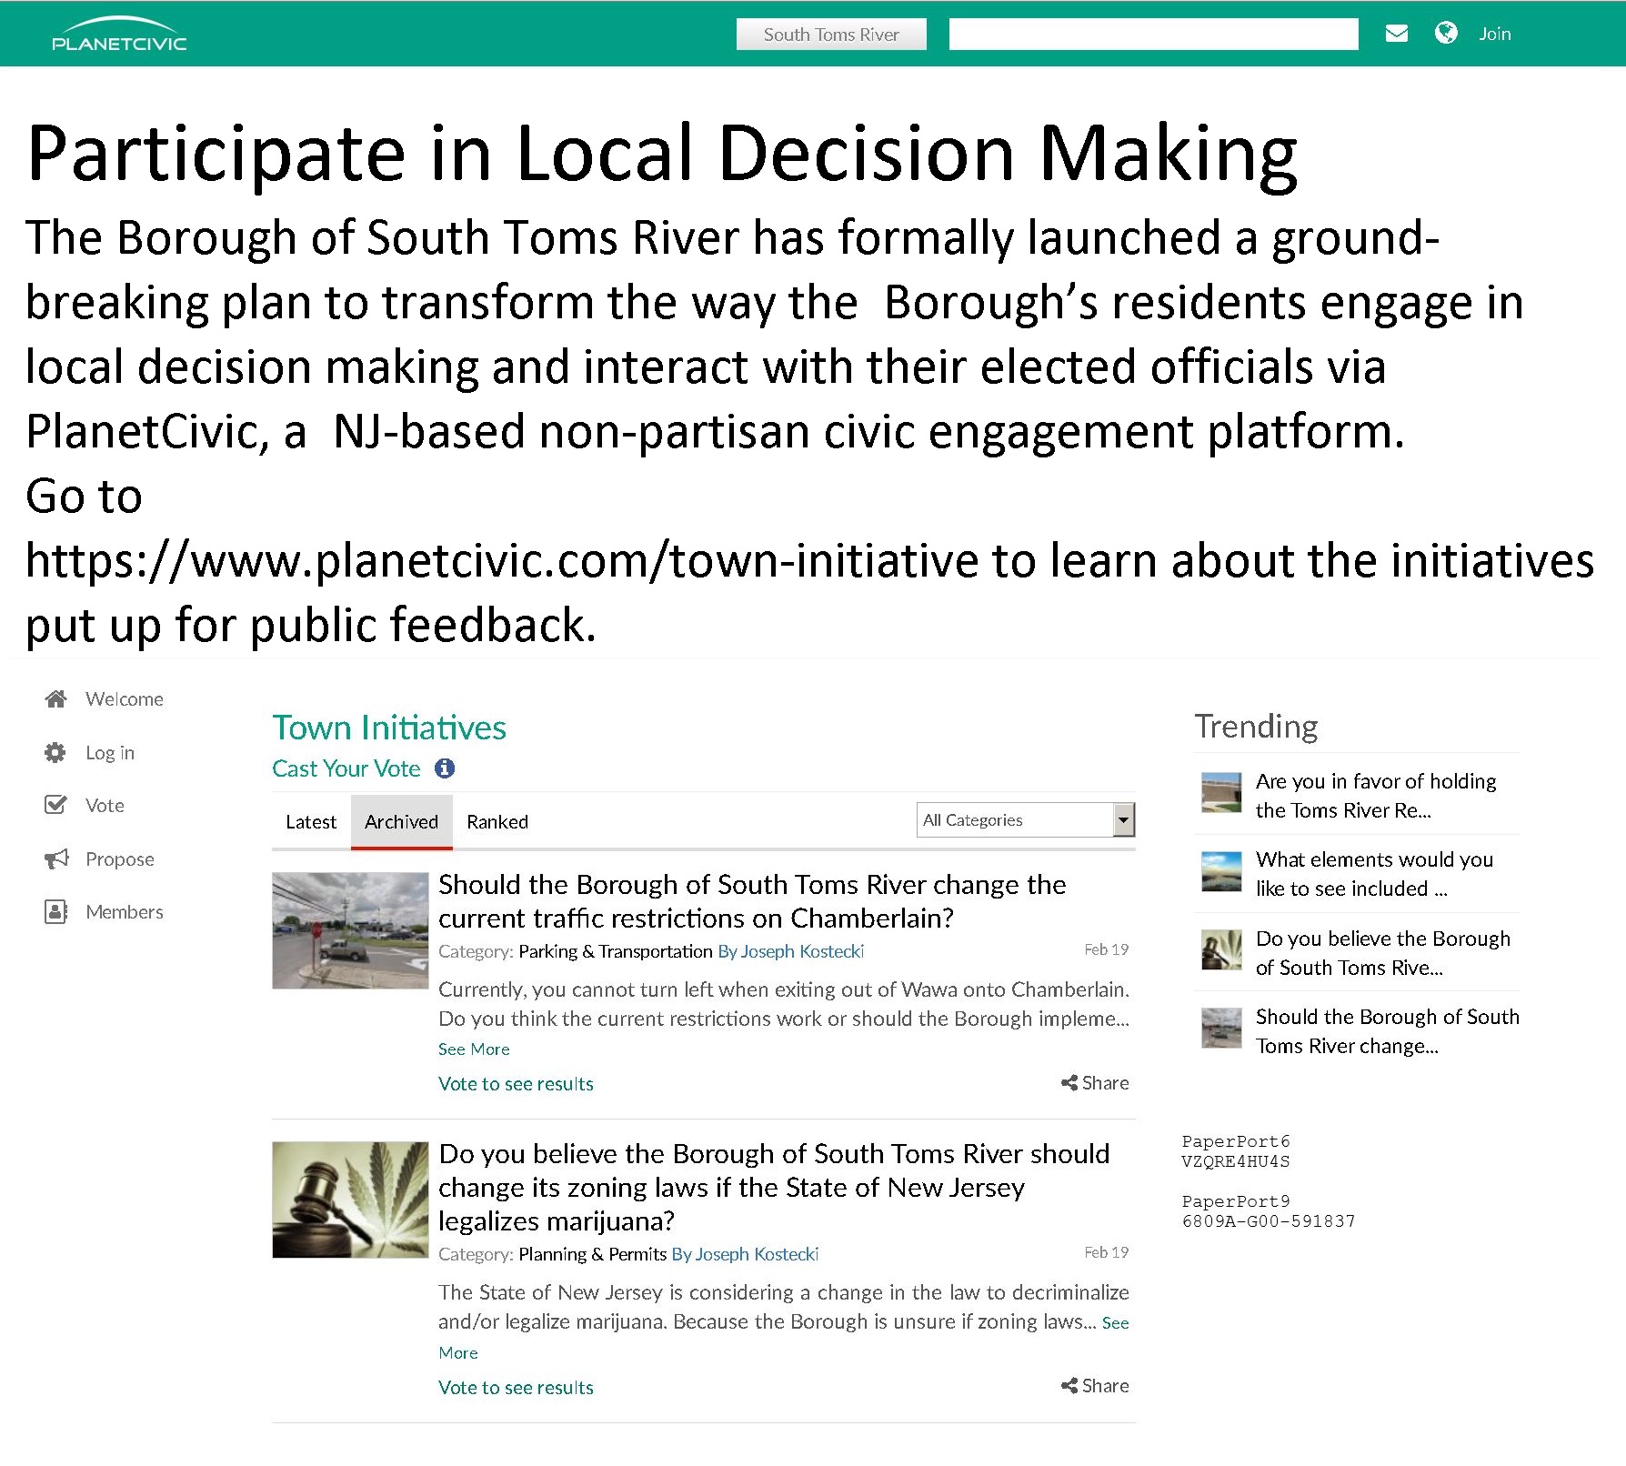Click See More on Chamberlain initiative
Image resolution: width=1626 pixels, height=1466 pixels.
pyautogui.click(x=474, y=1049)
